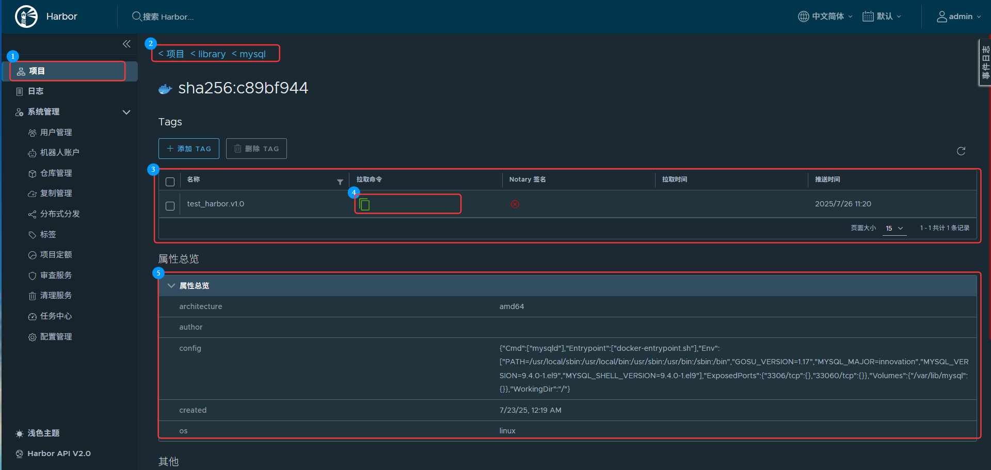Click the search magnifier icon
This screenshot has height=470, width=991.
click(x=137, y=17)
